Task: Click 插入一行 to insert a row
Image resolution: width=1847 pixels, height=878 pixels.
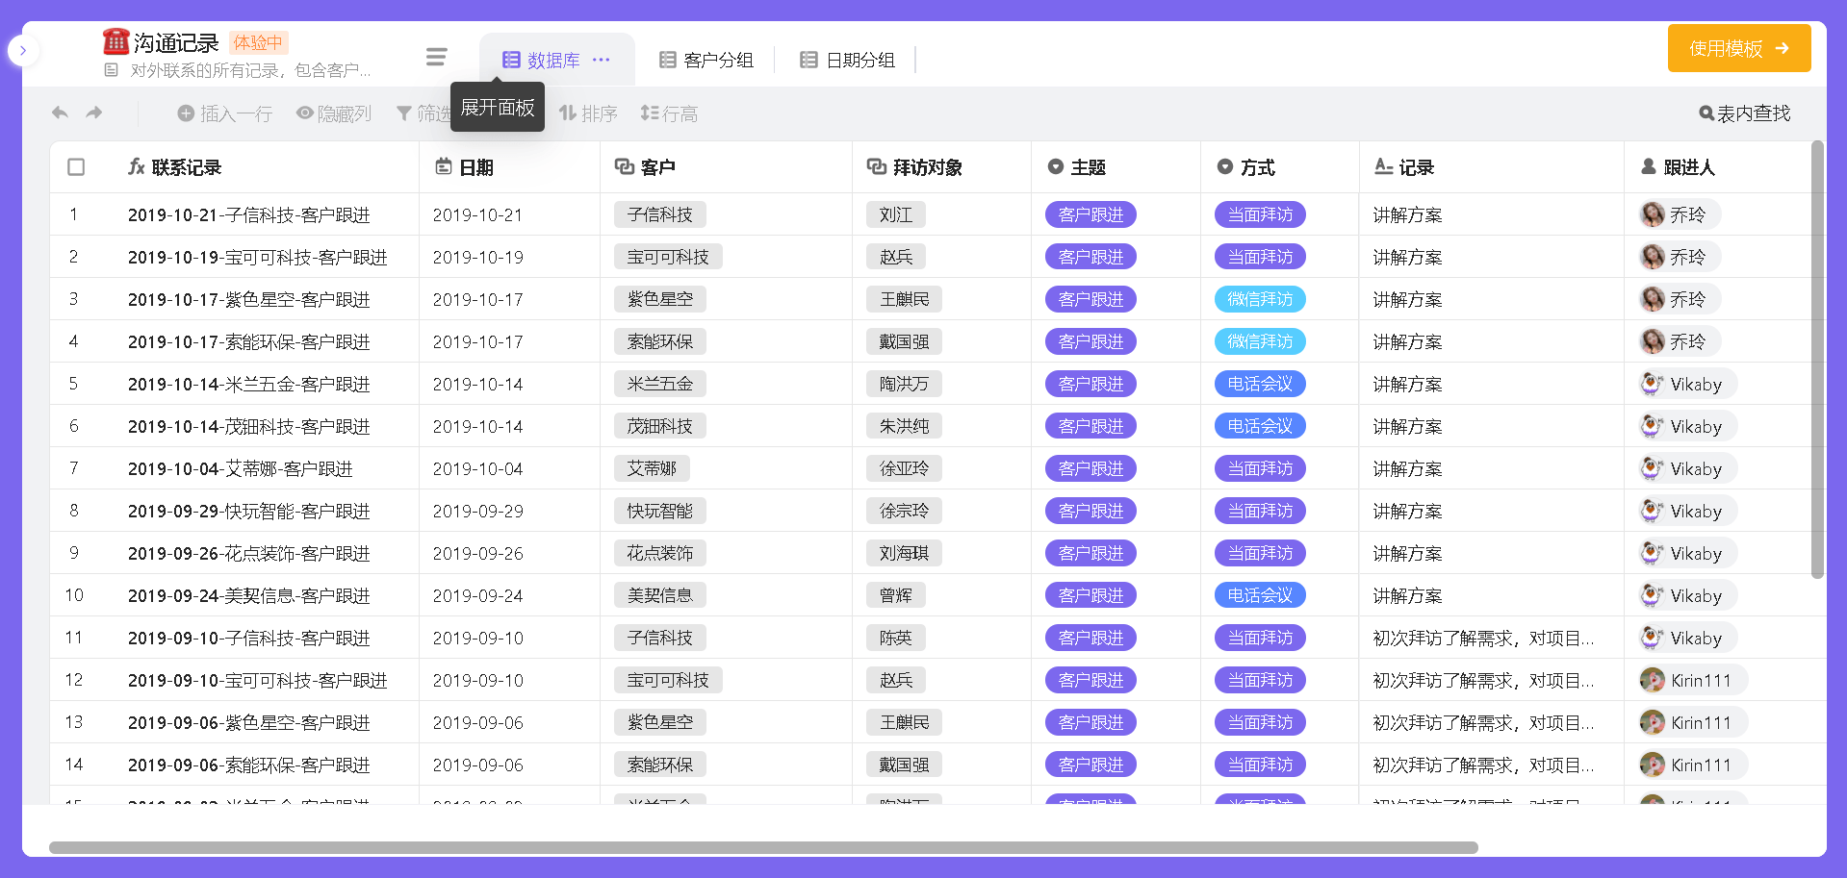Action: click(225, 113)
